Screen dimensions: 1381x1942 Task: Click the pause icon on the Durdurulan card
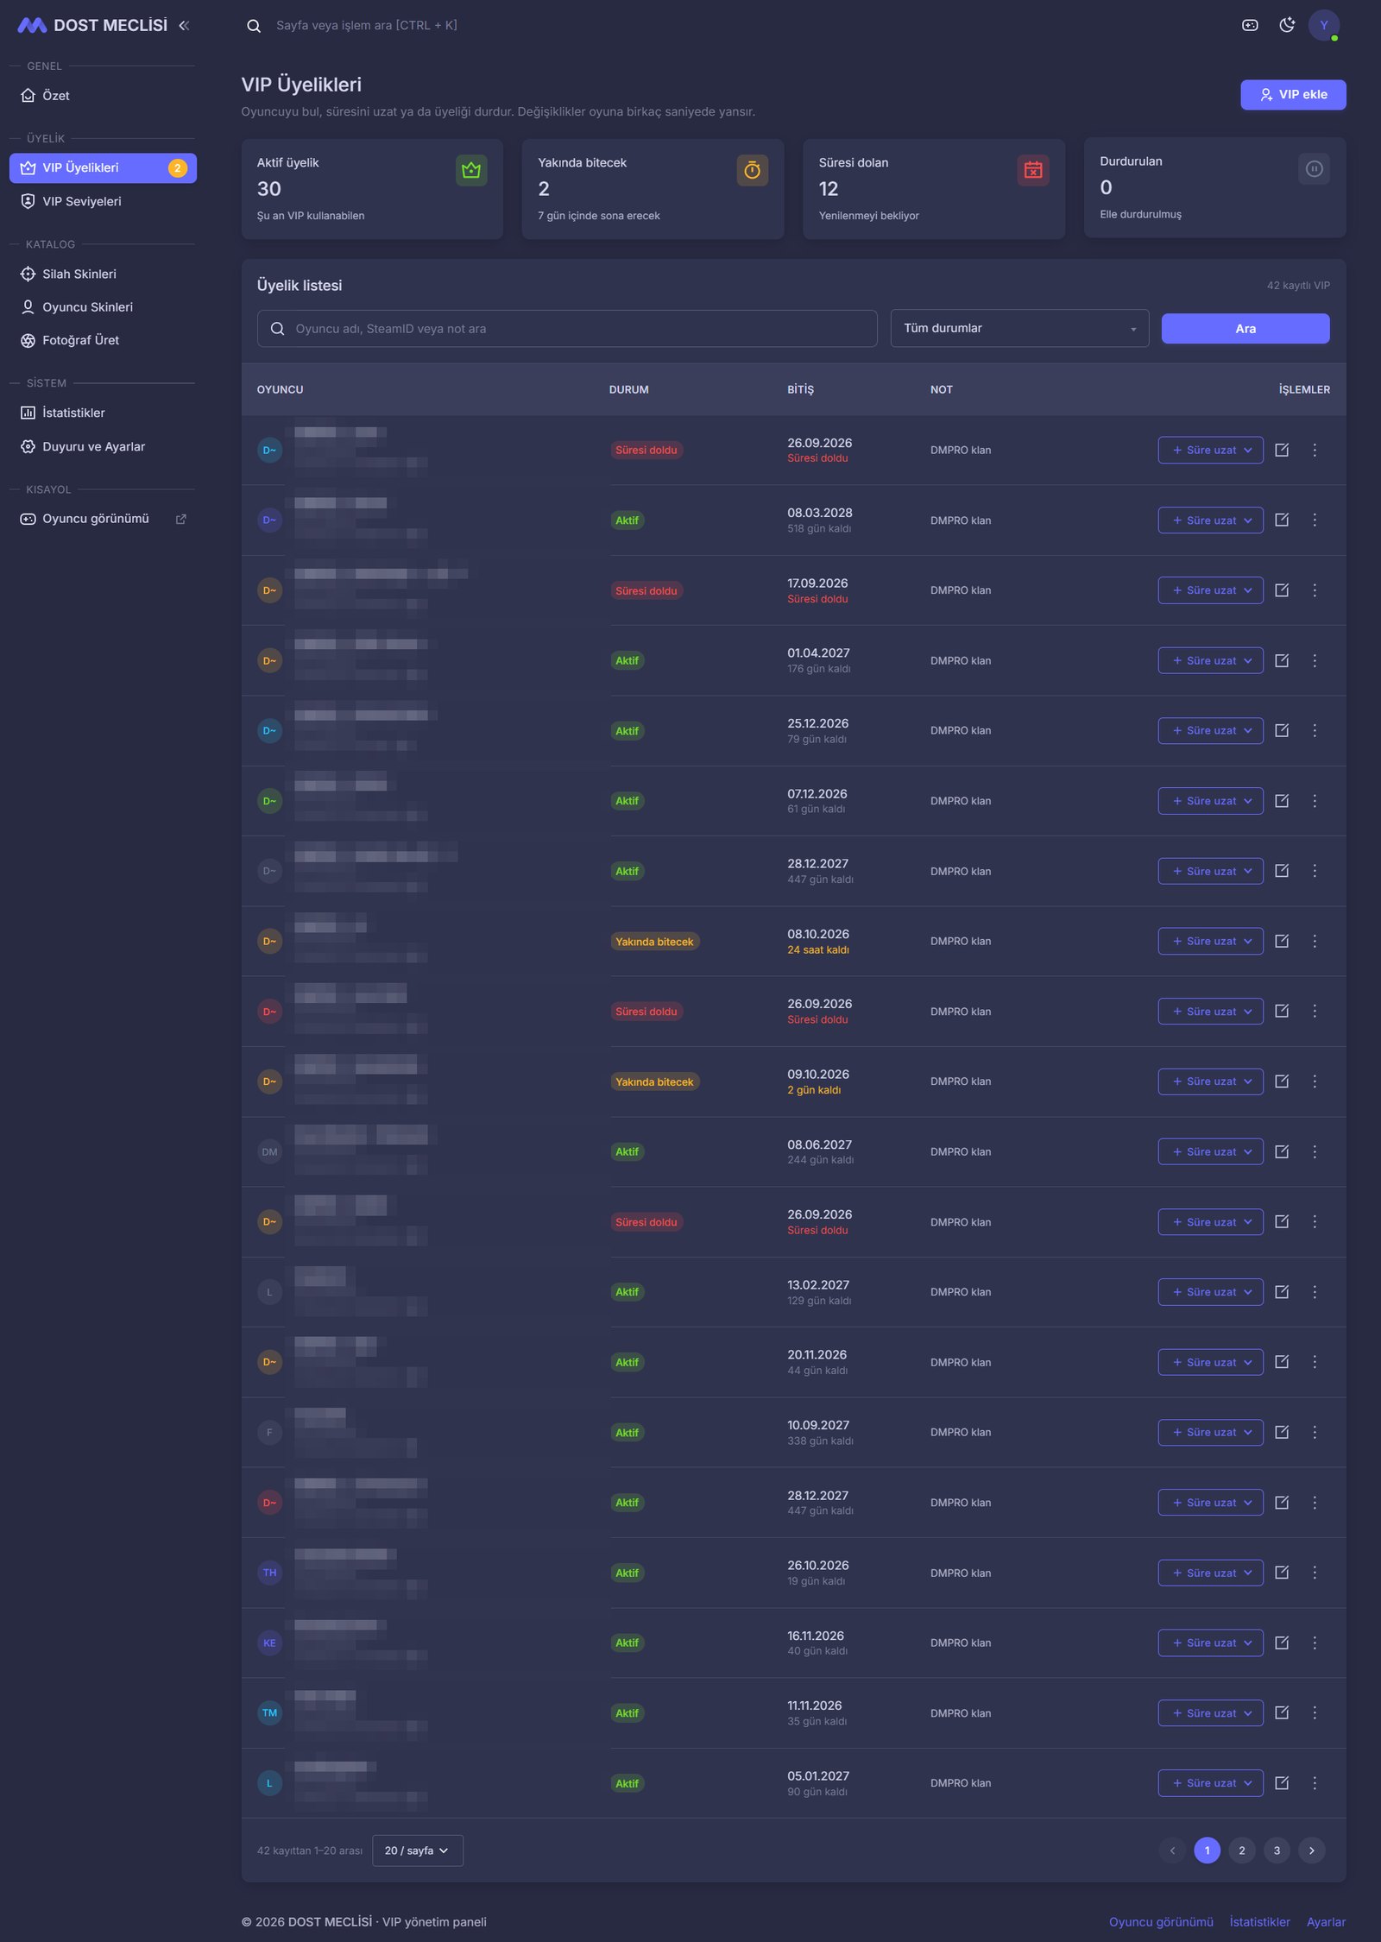[1314, 168]
